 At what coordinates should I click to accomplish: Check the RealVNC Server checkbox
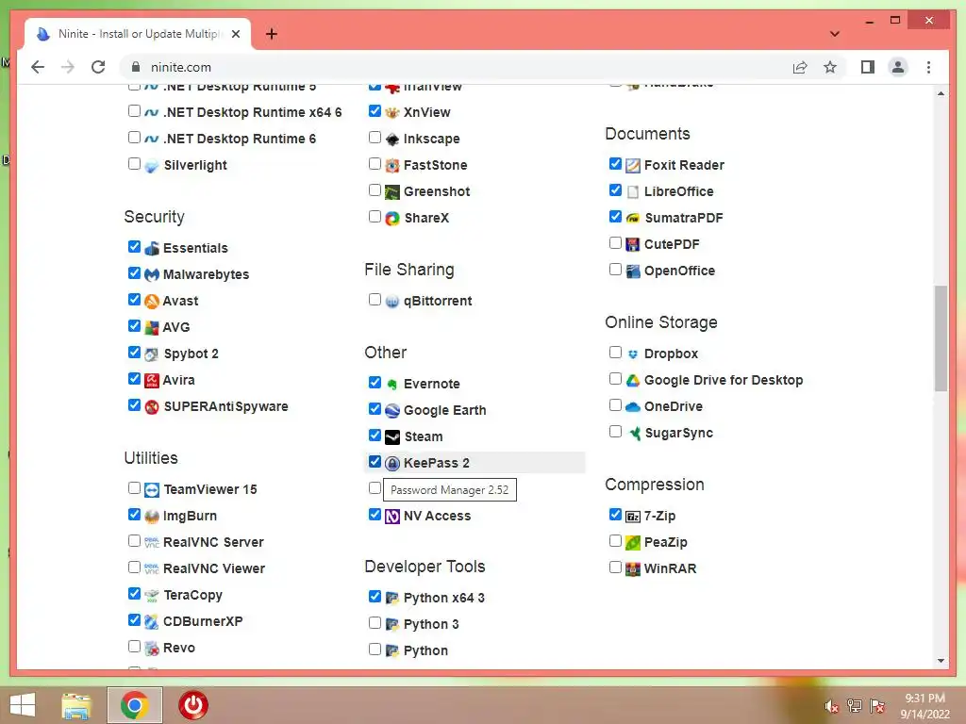tap(134, 541)
